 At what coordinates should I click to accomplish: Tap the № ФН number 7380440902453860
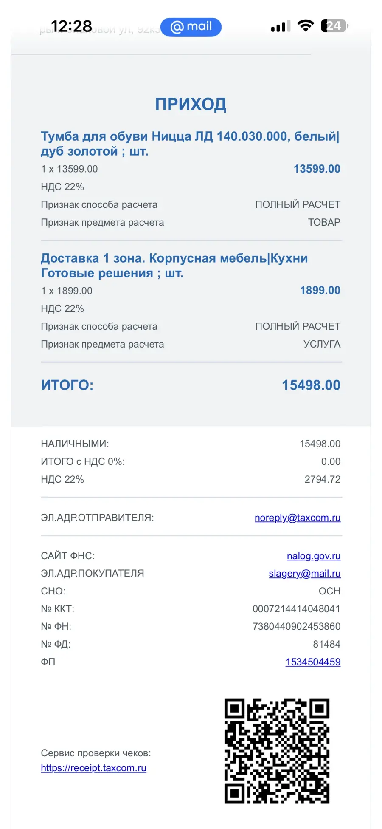pyautogui.click(x=296, y=626)
